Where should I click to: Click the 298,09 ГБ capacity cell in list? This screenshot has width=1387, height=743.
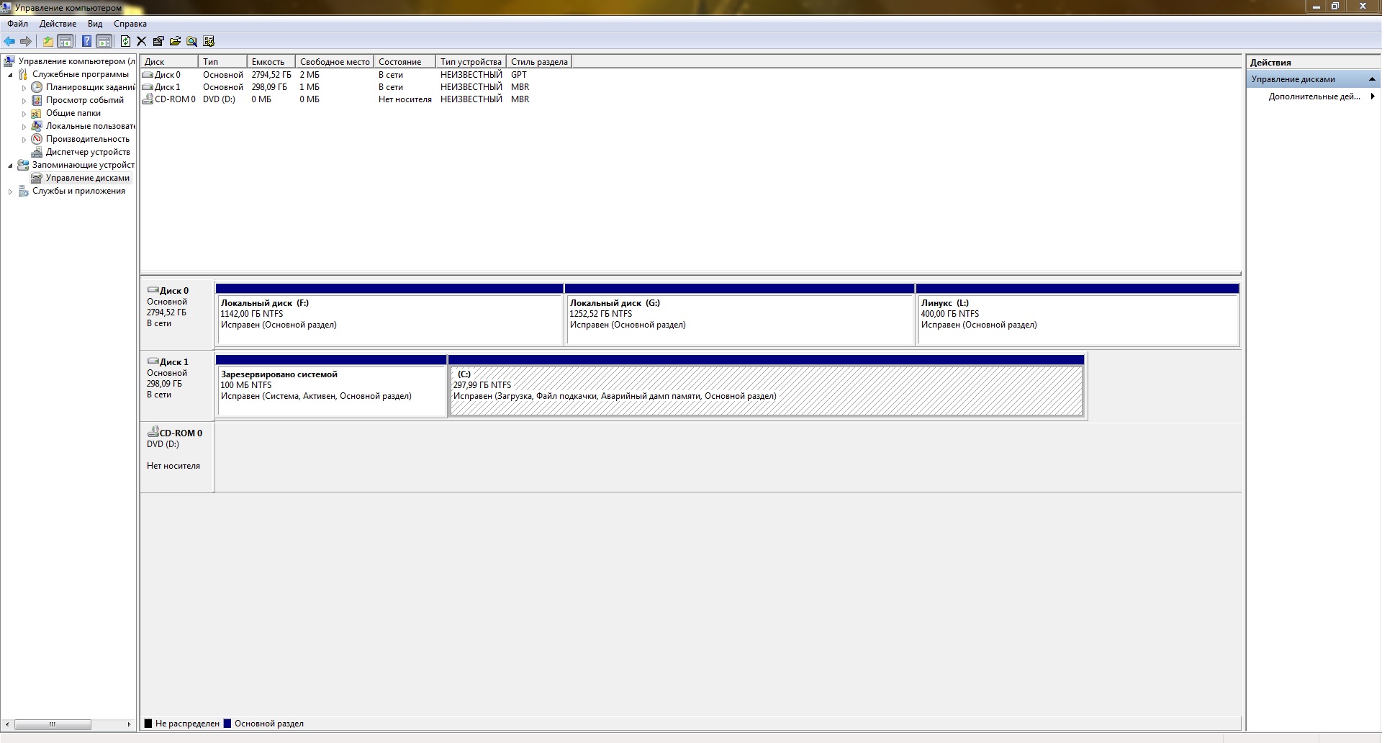[x=269, y=87]
